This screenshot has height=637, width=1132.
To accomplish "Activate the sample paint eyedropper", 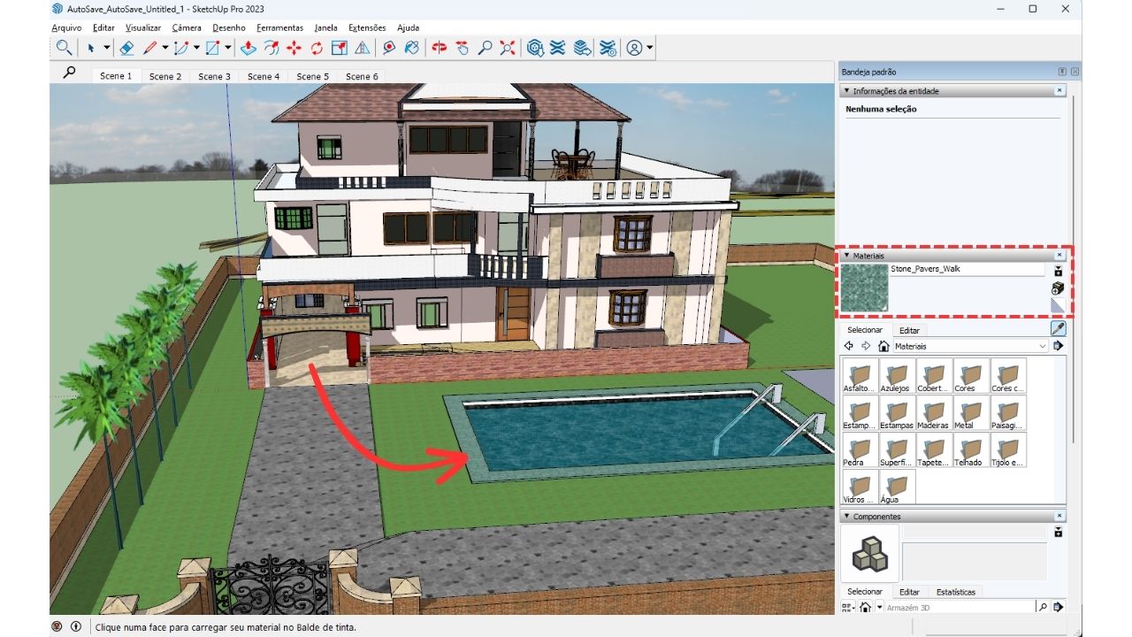I will pos(1058,329).
